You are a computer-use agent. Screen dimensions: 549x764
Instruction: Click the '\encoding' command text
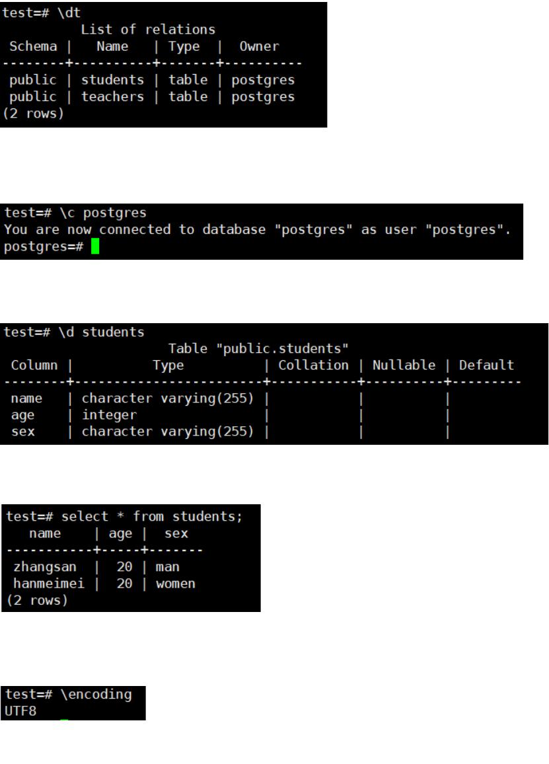pos(96,695)
